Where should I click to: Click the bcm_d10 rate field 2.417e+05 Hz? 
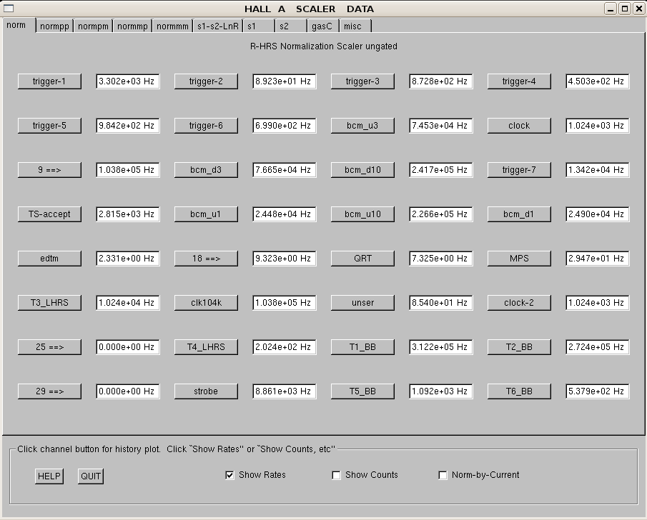(441, 170)
